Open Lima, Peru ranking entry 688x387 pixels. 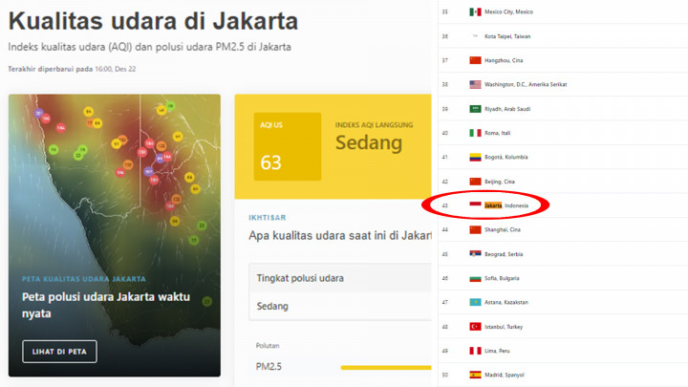[x=497, y=351]
